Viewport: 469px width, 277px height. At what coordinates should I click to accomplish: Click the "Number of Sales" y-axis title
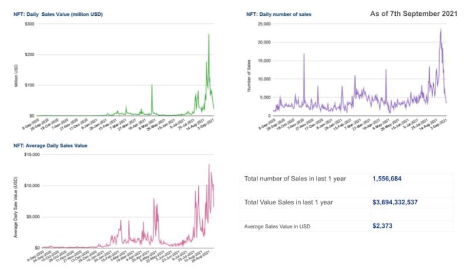click(x=249, y=76)
